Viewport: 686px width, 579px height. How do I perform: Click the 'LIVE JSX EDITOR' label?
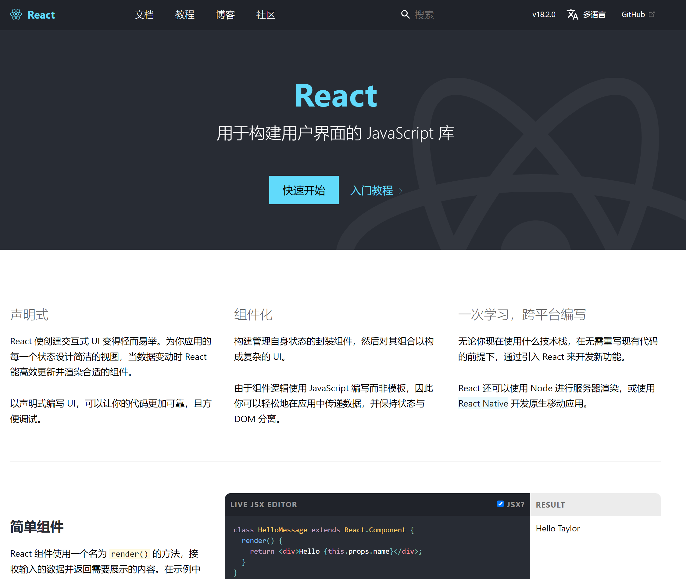pos(264,505)
